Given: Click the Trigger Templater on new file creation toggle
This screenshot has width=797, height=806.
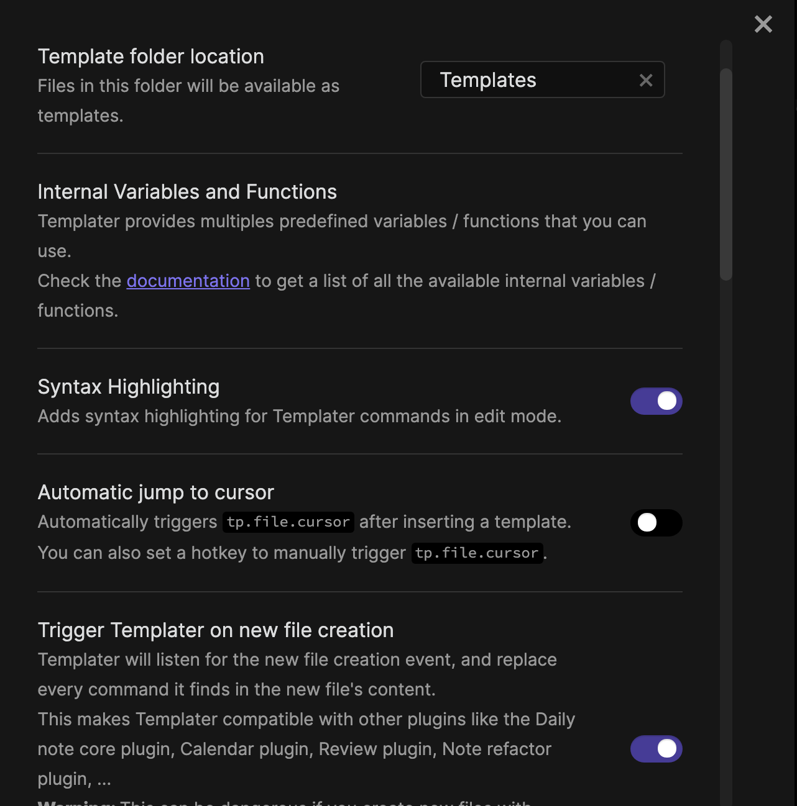Looking at the screenshot, I should tap(656, 749).
